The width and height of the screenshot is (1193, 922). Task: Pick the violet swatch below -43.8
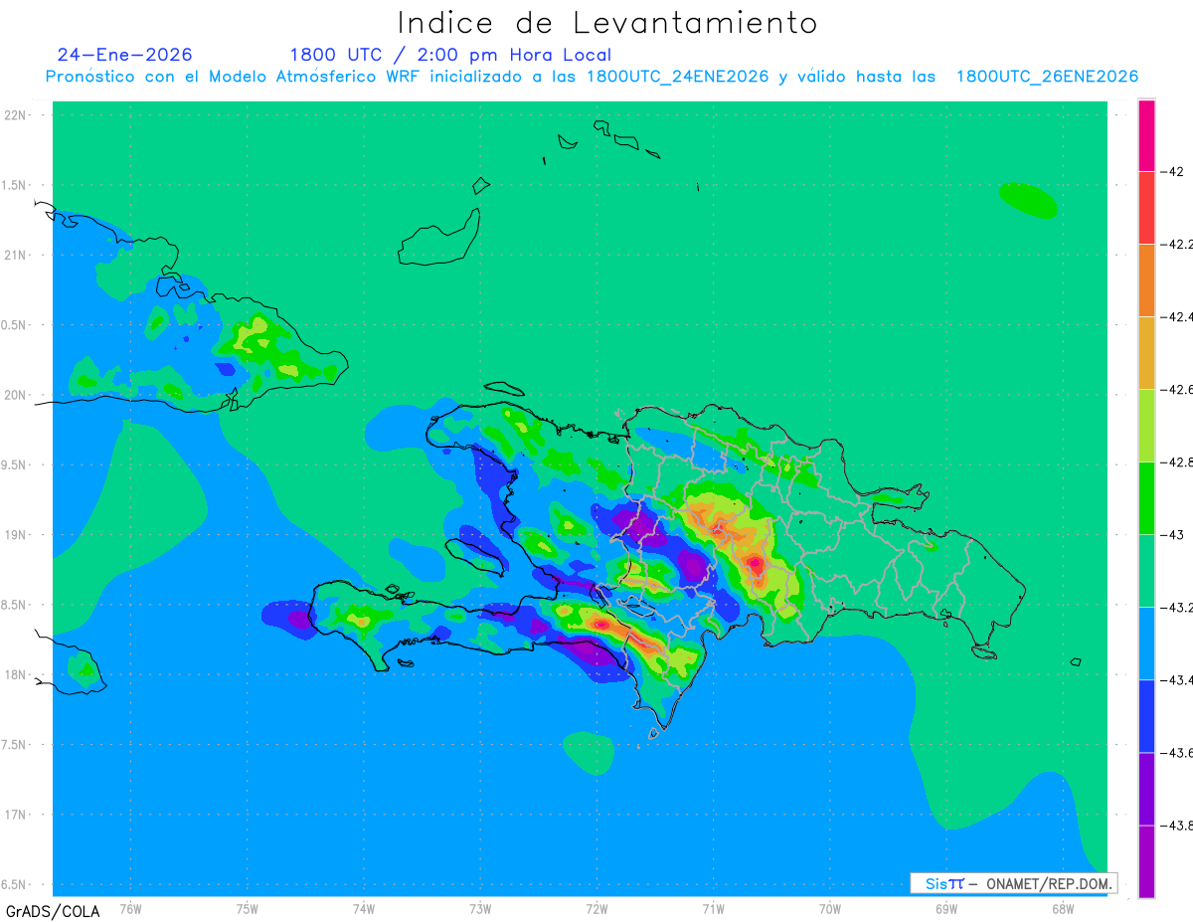[1146, 860]
